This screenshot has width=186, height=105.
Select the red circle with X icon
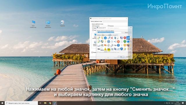pyautogui.click(x=118, y=41)
